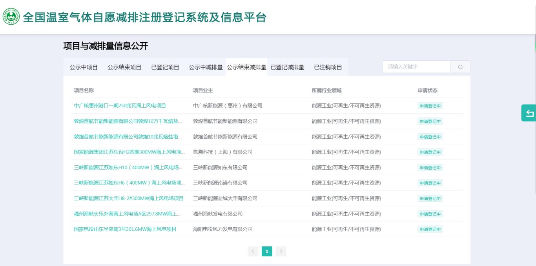536x266 pixels.
Task: Open 福州海峡长乐外海海上风电场A区 project link
Action: [127, 214]
